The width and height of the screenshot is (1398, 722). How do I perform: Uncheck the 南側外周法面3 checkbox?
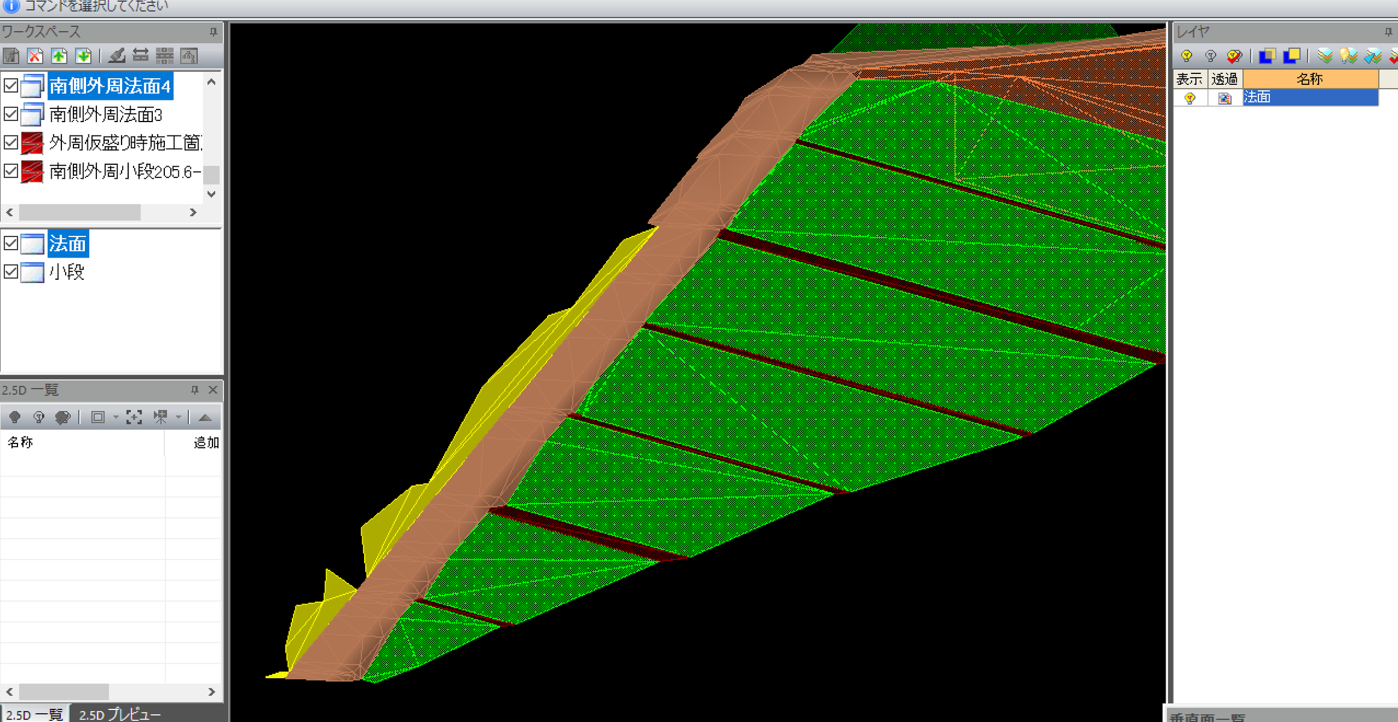pyautogui.click(x=11, y=114)
